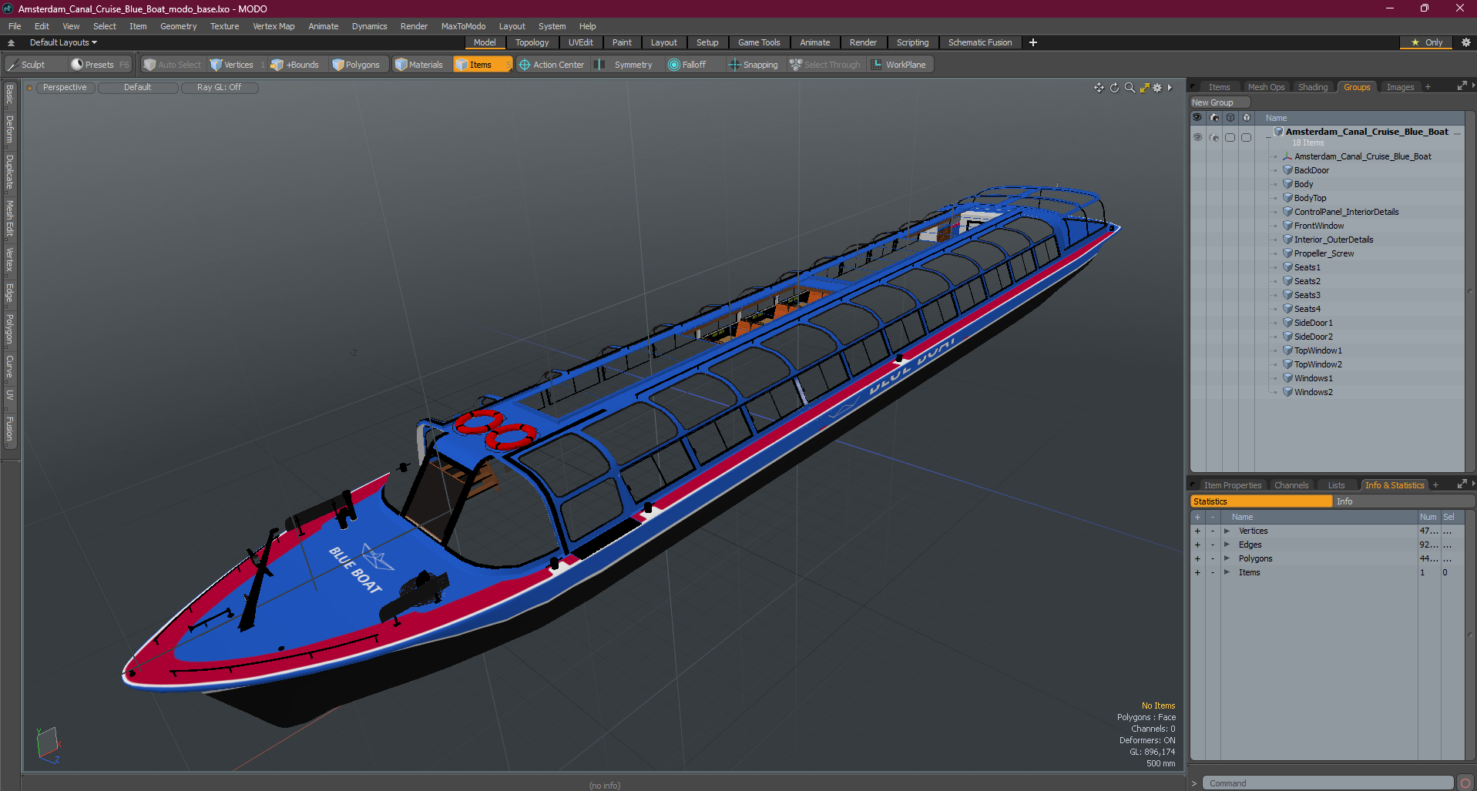Switch to Materials selection mode
Image resolution: width=1477 pixels, height=791 pixels.
click(419, 65)
